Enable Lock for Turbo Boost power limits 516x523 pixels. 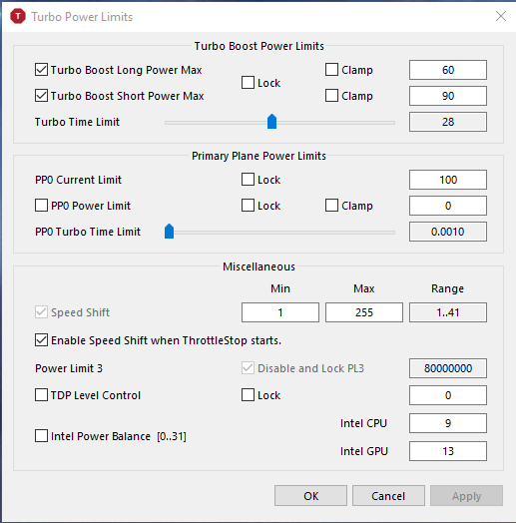point(248,83)
